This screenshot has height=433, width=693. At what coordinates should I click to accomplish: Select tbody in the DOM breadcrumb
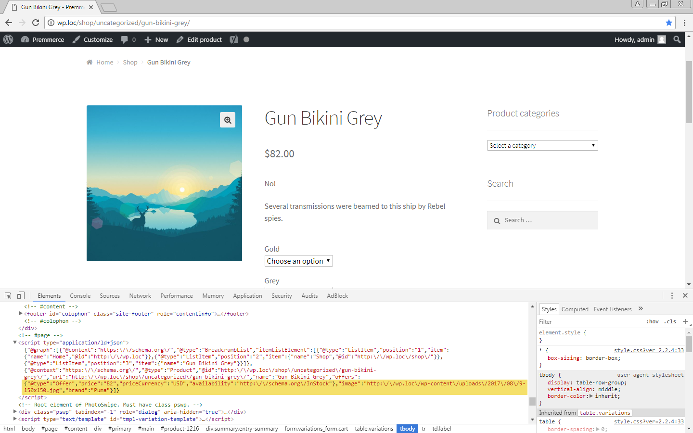pyautogui.click(x=407, y=429)
